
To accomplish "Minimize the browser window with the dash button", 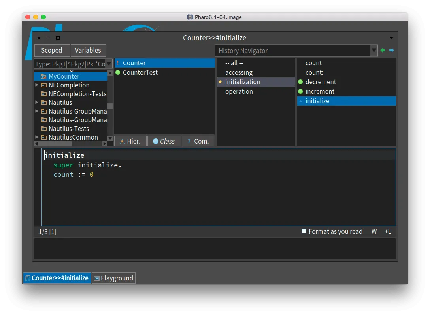I will [48, 38].
